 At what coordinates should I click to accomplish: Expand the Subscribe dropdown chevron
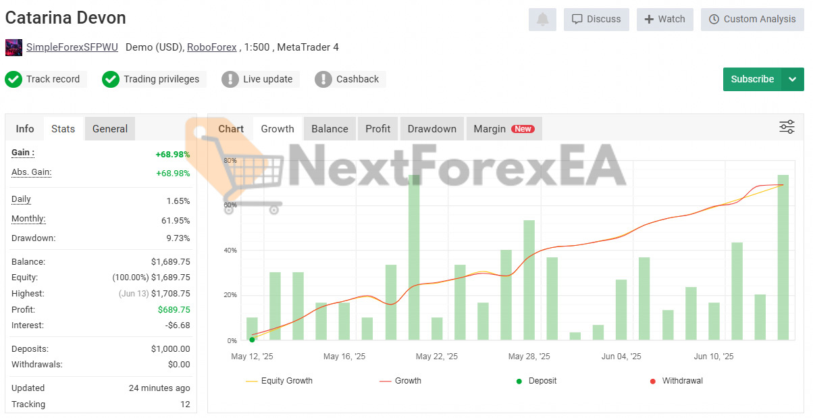pos(793,79)
